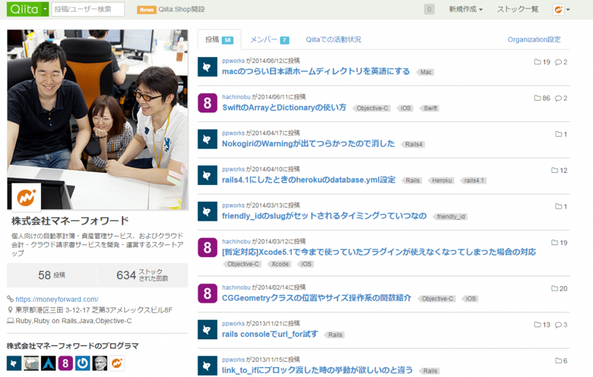Click hachinobu avatar beside the CGGeometry post

[208, 294]
